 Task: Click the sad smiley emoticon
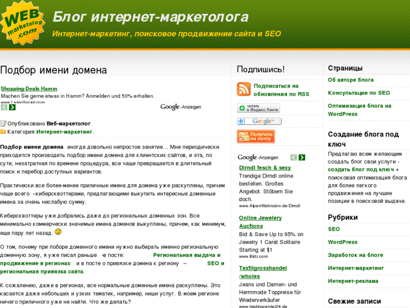[58, 232]
